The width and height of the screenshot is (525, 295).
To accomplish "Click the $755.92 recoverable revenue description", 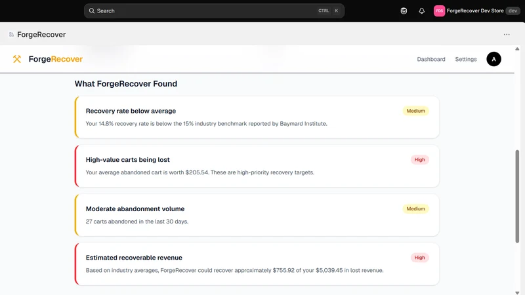I will tap(234, 270).
